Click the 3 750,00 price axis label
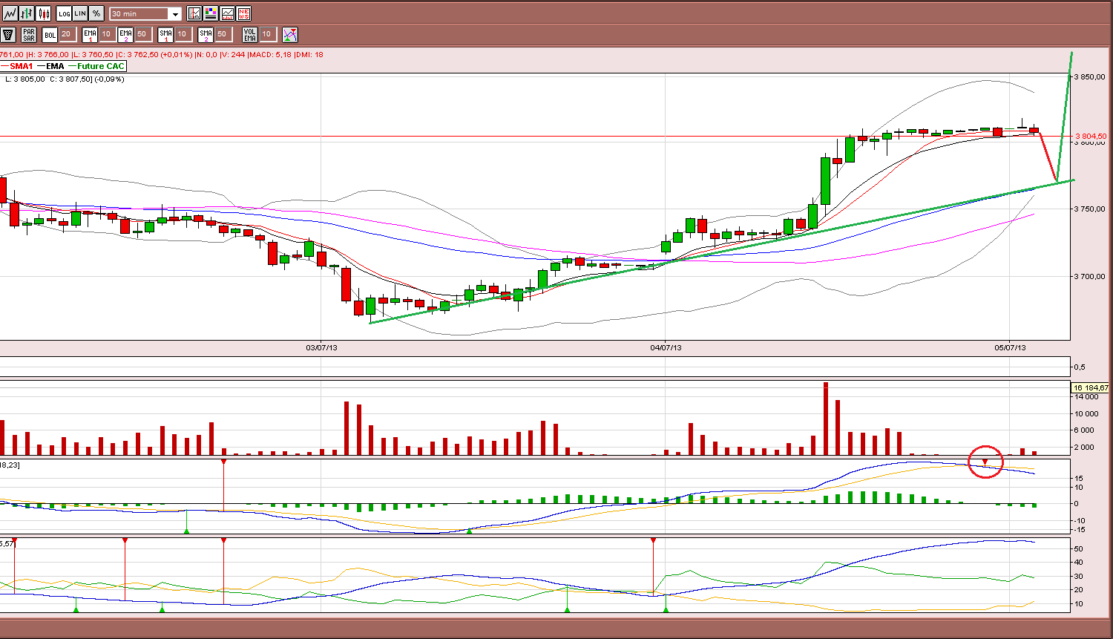 1091,209
